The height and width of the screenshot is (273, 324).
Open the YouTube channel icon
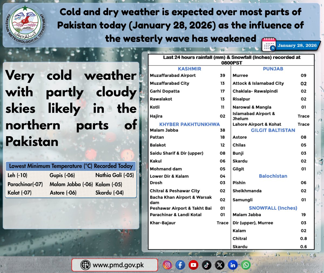tap(193, 265)
